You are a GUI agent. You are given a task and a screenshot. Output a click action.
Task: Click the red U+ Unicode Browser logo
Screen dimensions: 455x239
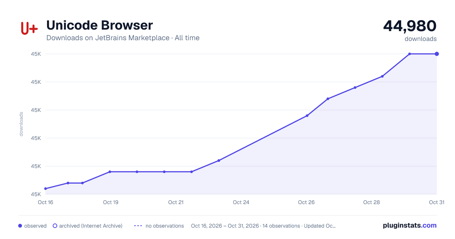tap(29, 28)
